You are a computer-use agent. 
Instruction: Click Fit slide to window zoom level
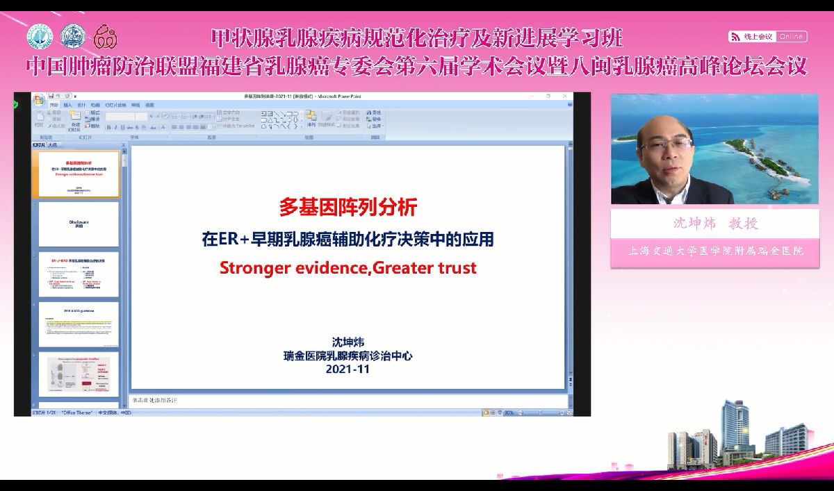pyautogui.click(x=569, y=413)
